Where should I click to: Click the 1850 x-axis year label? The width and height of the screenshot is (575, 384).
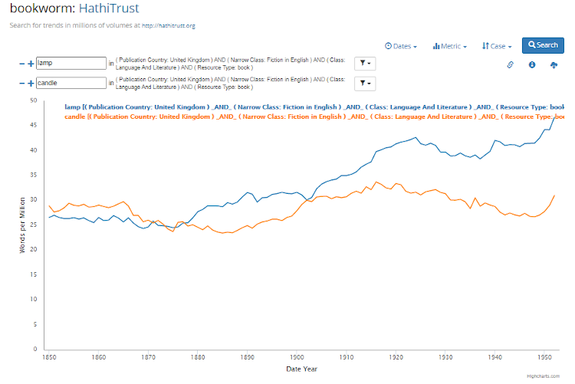[x=49, y=357]
